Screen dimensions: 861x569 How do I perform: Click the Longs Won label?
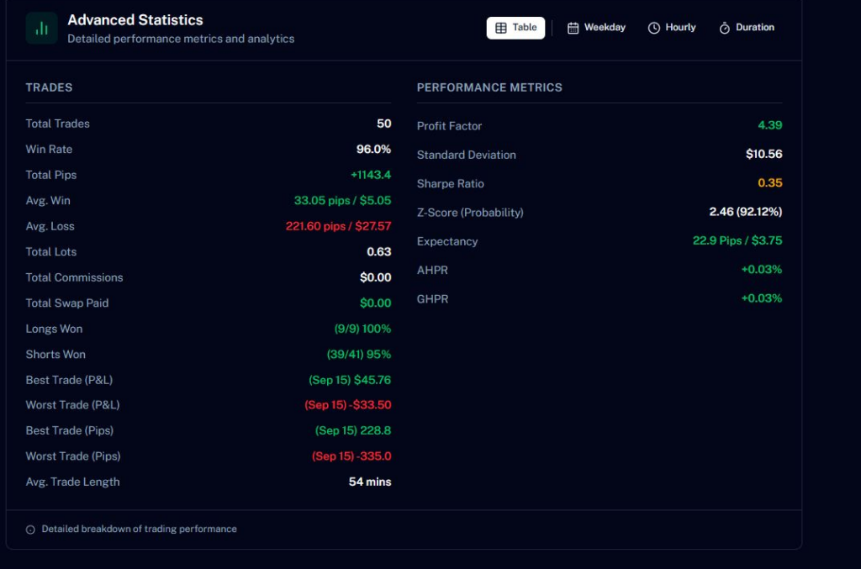click(54, 329)
